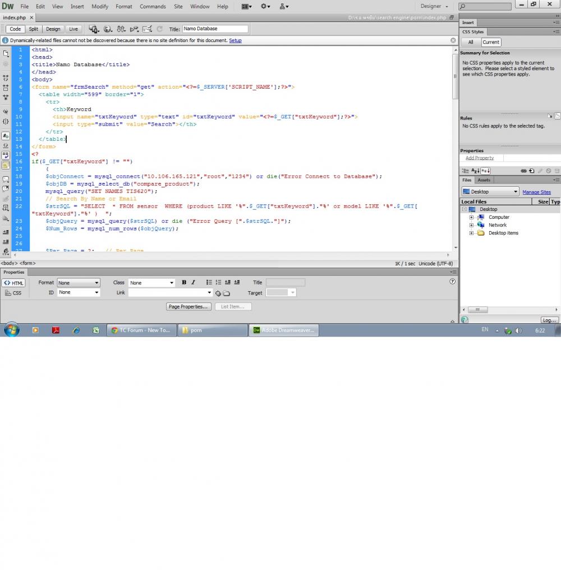Click the Manage Sites link
The image size is (561, 570).
[537, 192]
